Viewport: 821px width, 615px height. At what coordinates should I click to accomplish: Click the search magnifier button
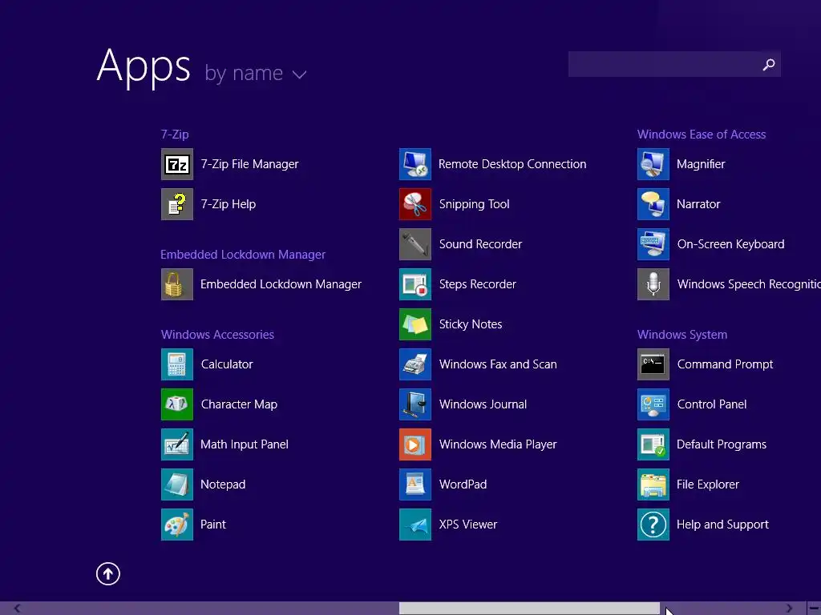pyautogui.click(x=769, y=64)
